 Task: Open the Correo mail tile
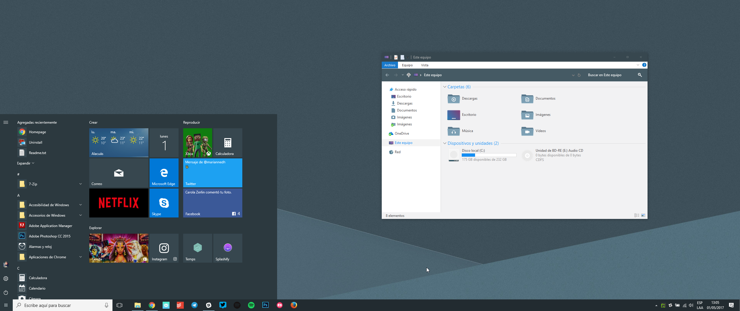click(x=119, y=173)
